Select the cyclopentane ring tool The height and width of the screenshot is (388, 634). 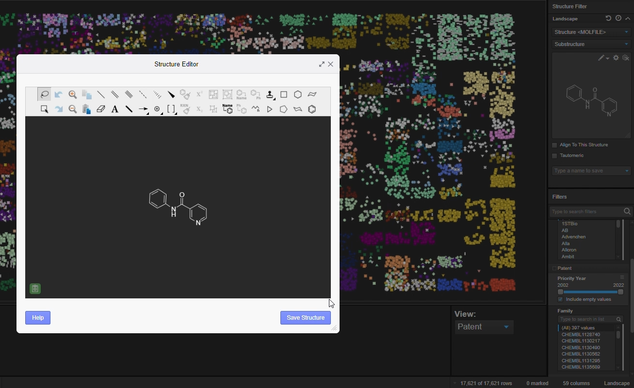[284, 109]
